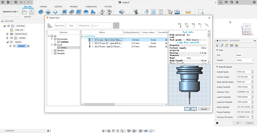
Task: Click OK in the Select Tool dialog
Action: click(x=191, y=109)
